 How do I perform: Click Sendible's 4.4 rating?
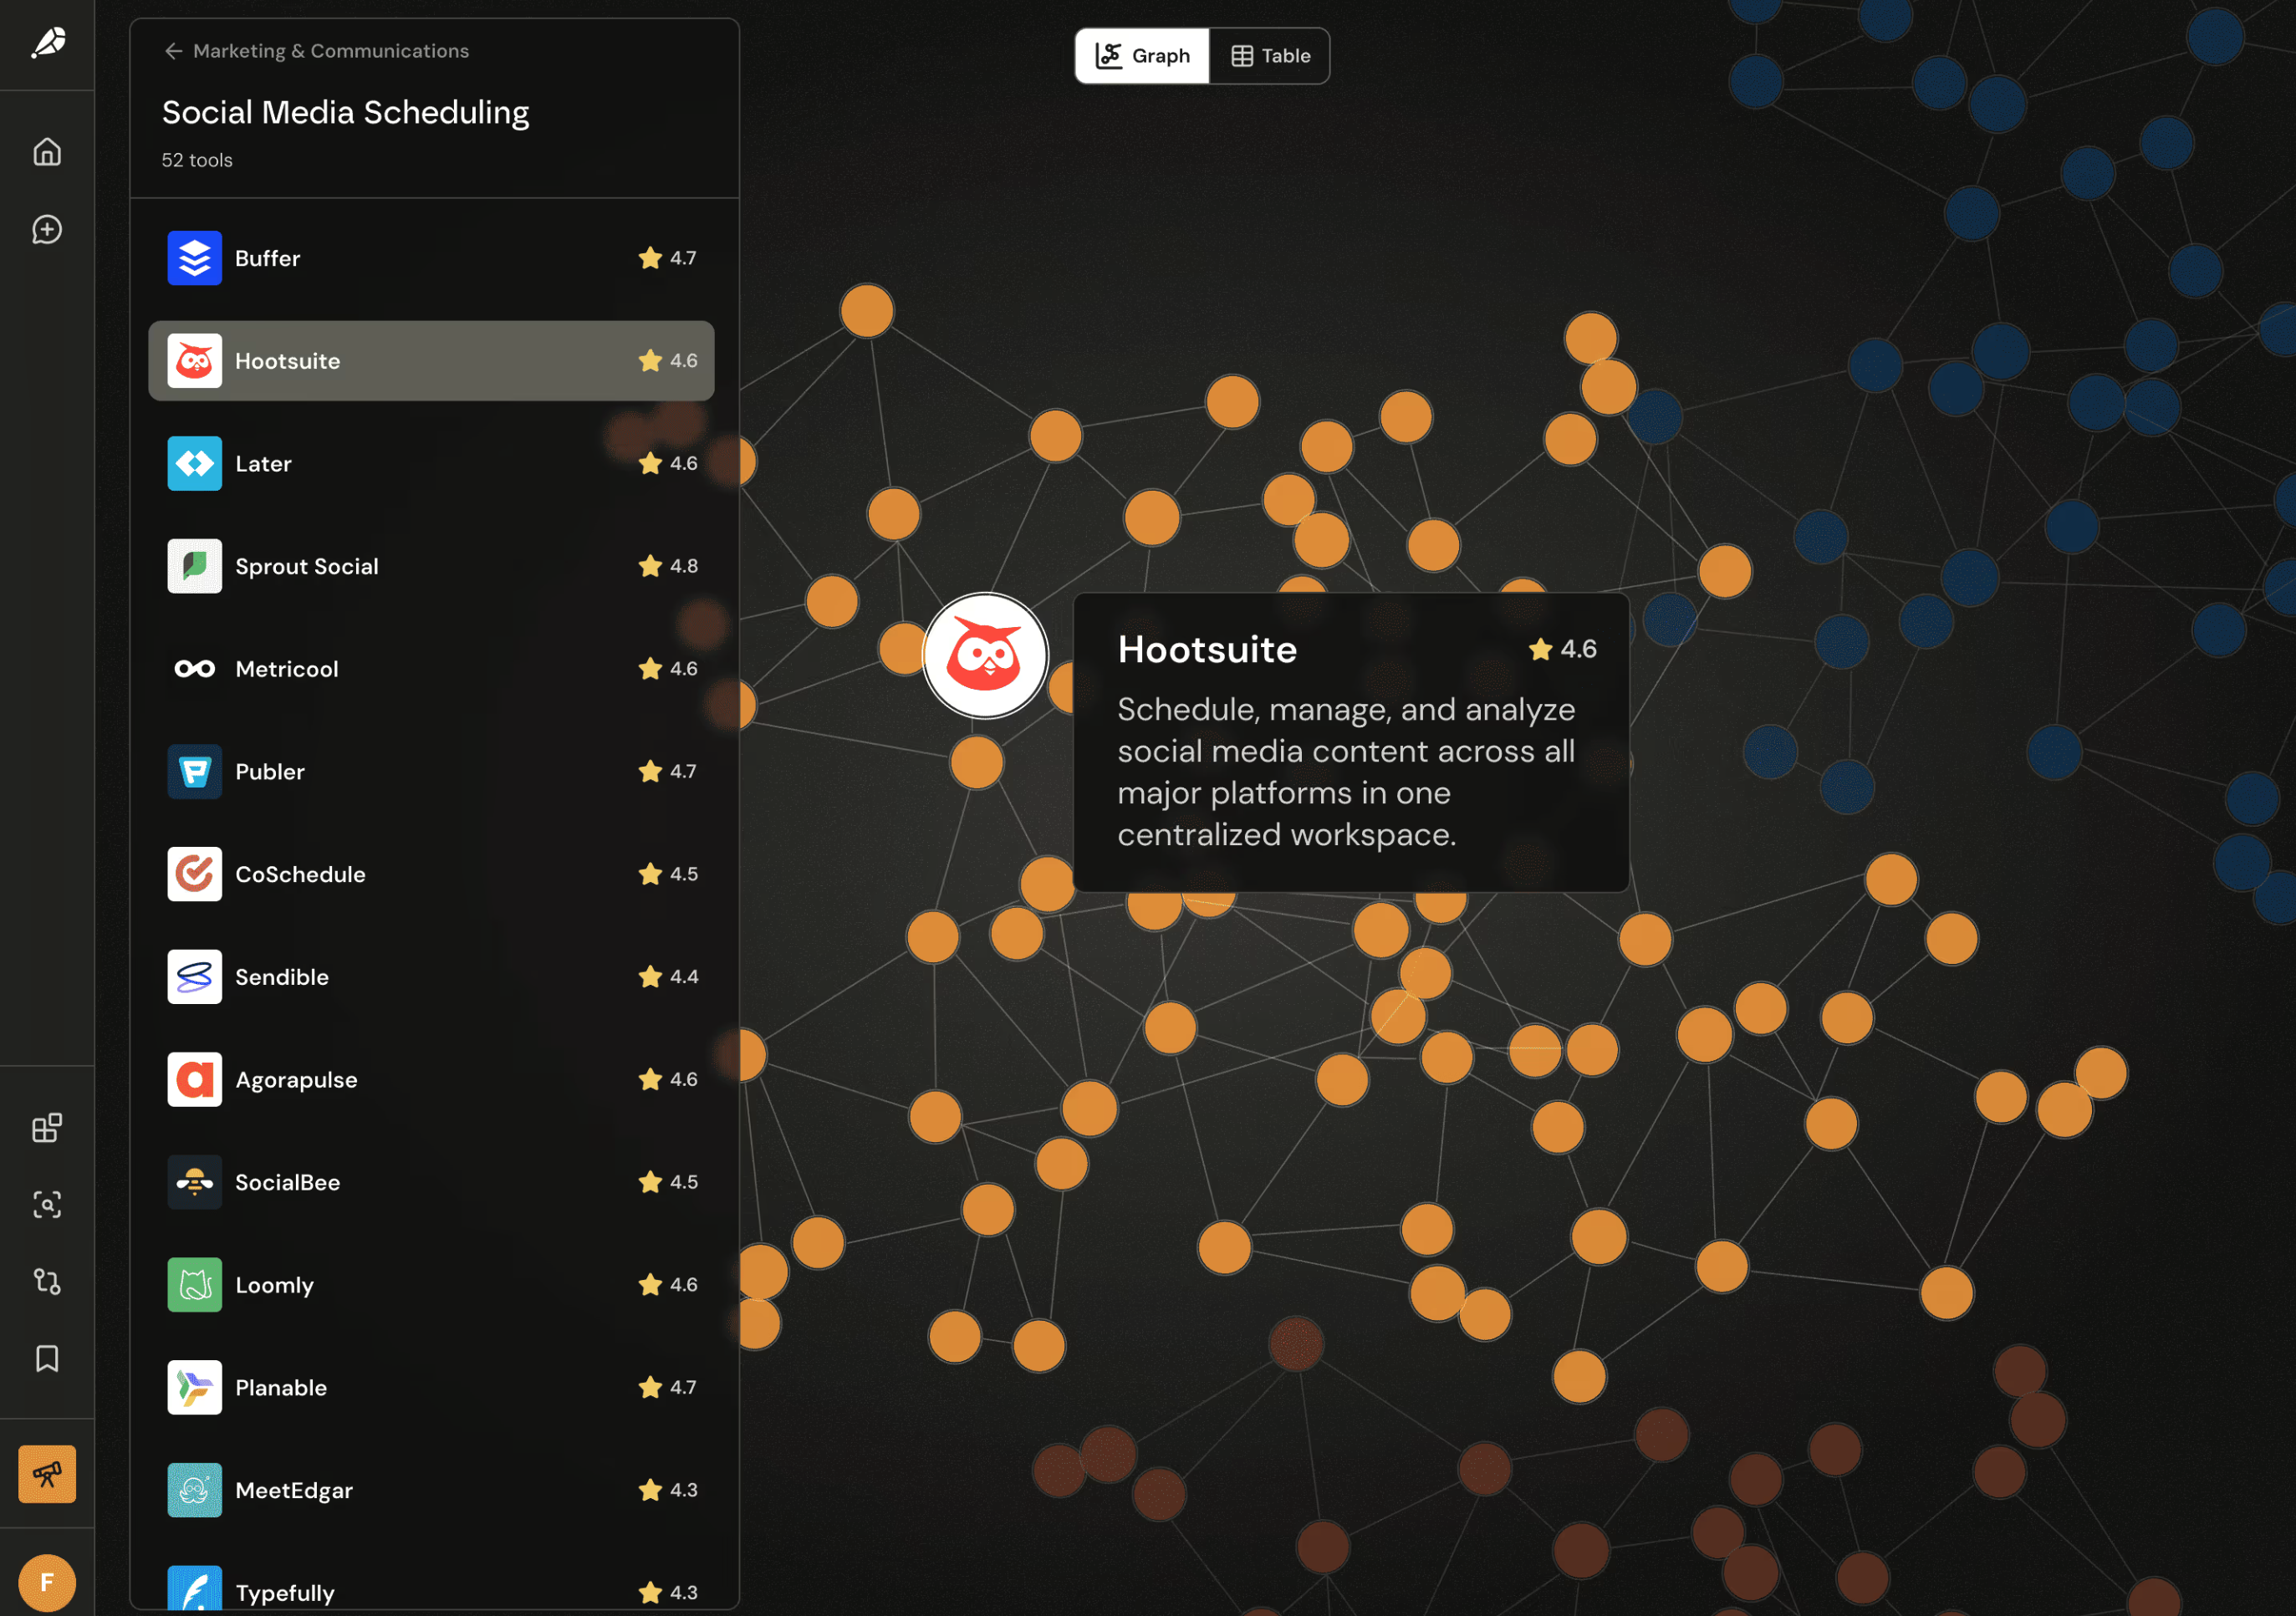pyautogui.click(x=668, y=977)
